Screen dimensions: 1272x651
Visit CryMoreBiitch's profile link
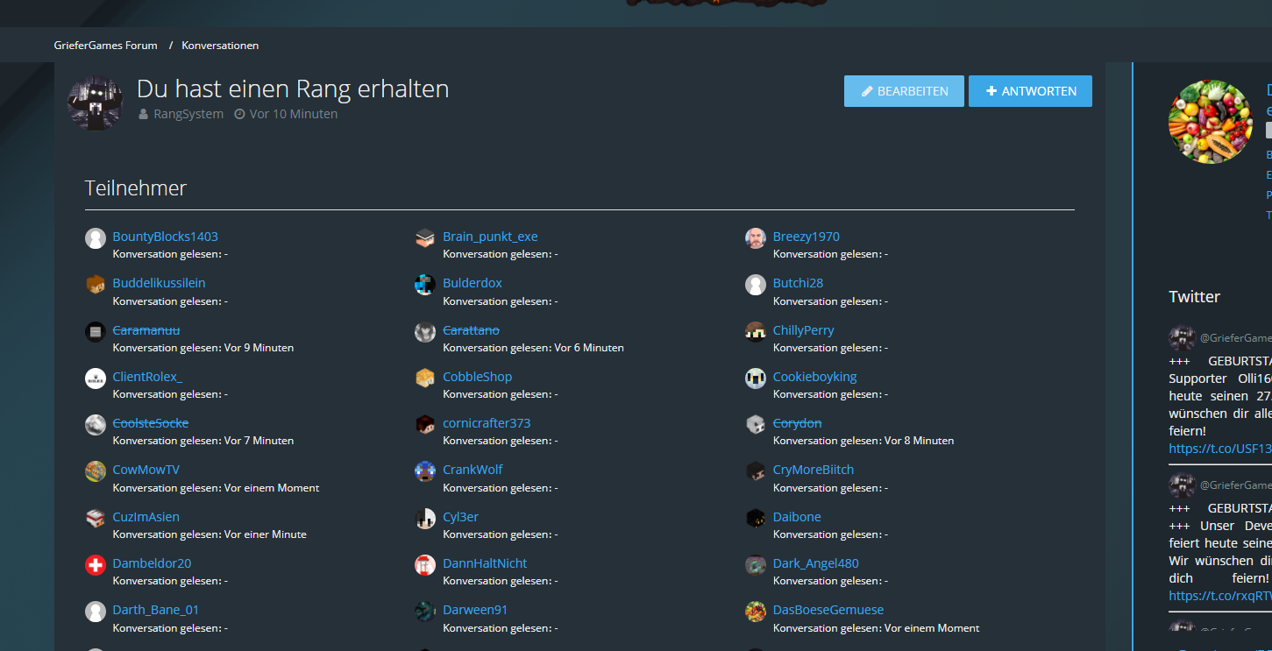tap(814, 470)
